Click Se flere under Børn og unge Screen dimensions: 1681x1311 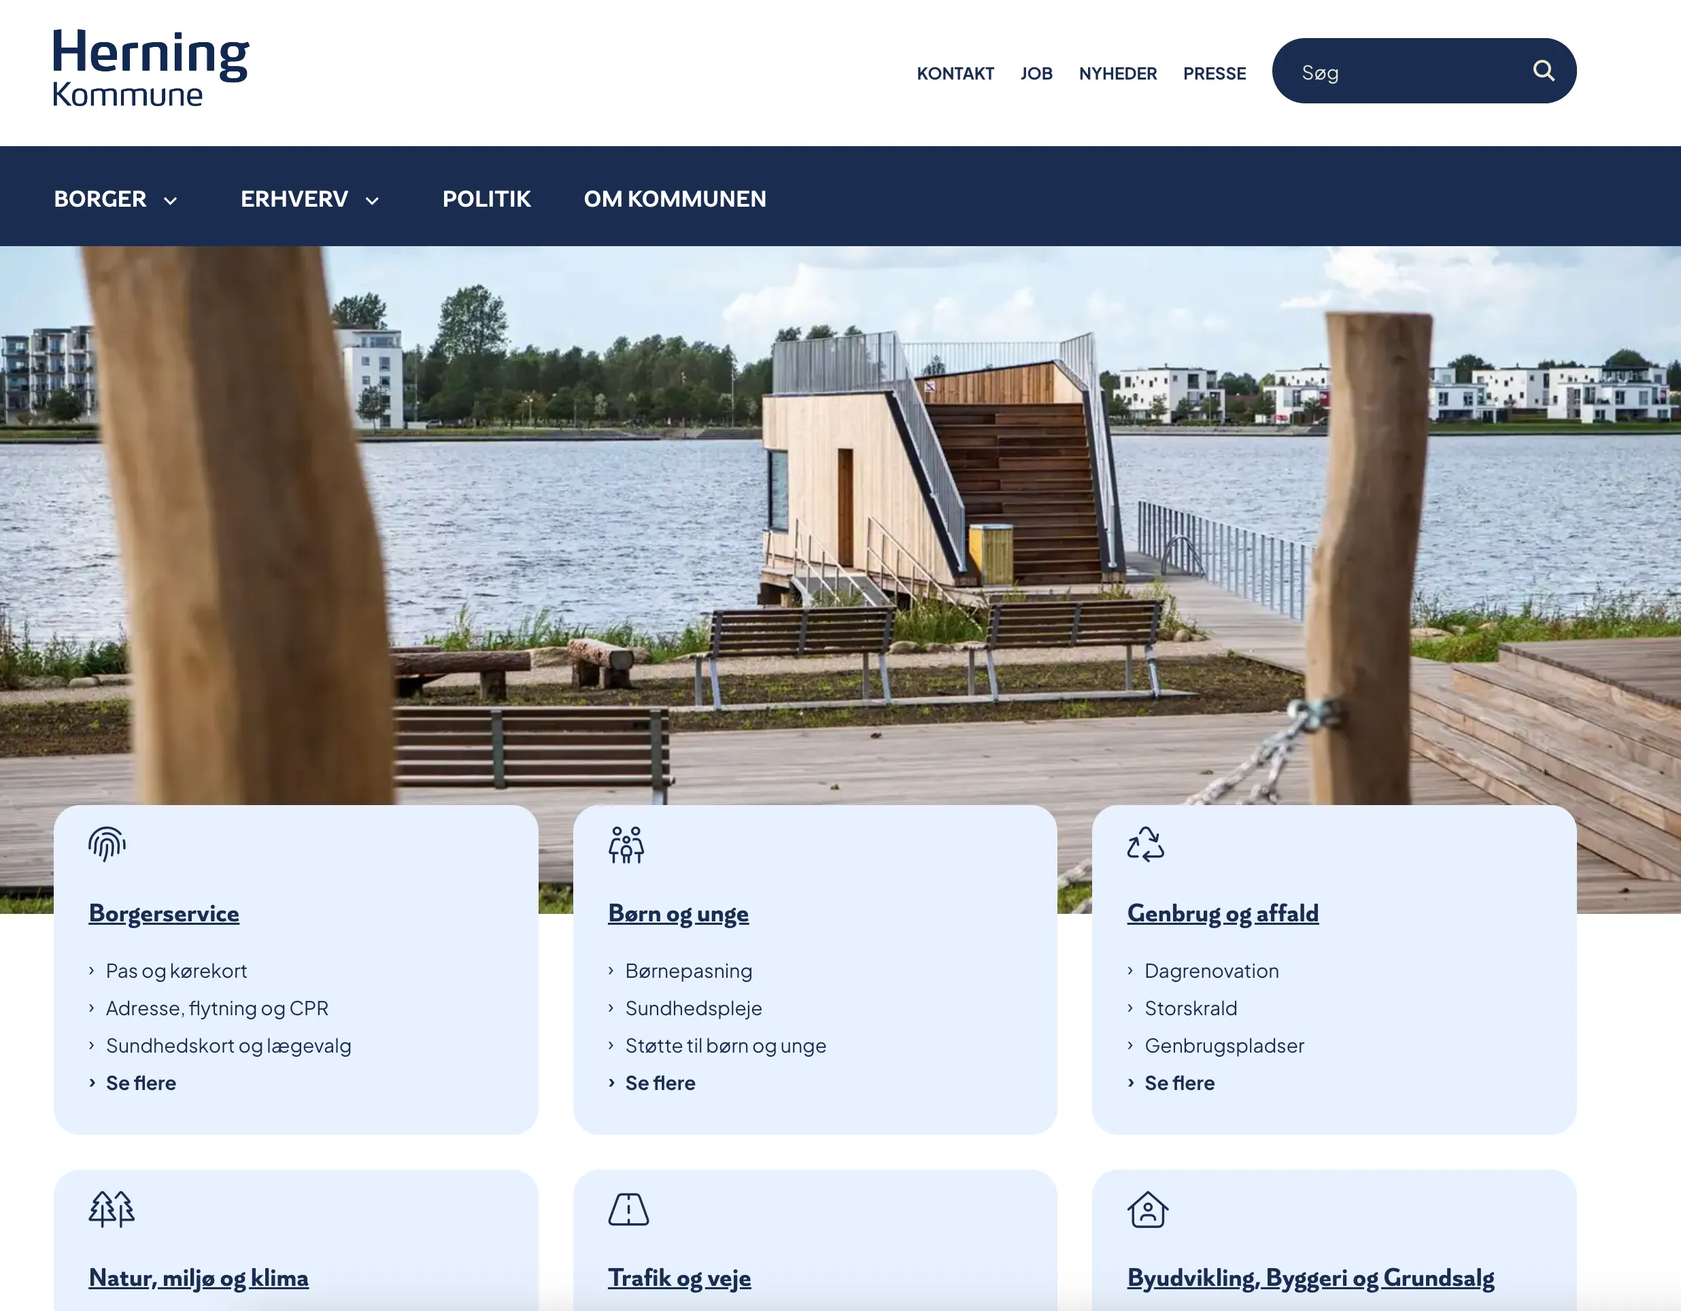[660, 1083]
